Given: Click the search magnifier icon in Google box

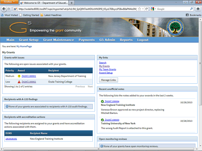Looking at the screenshot, I should tap(192, 9).
